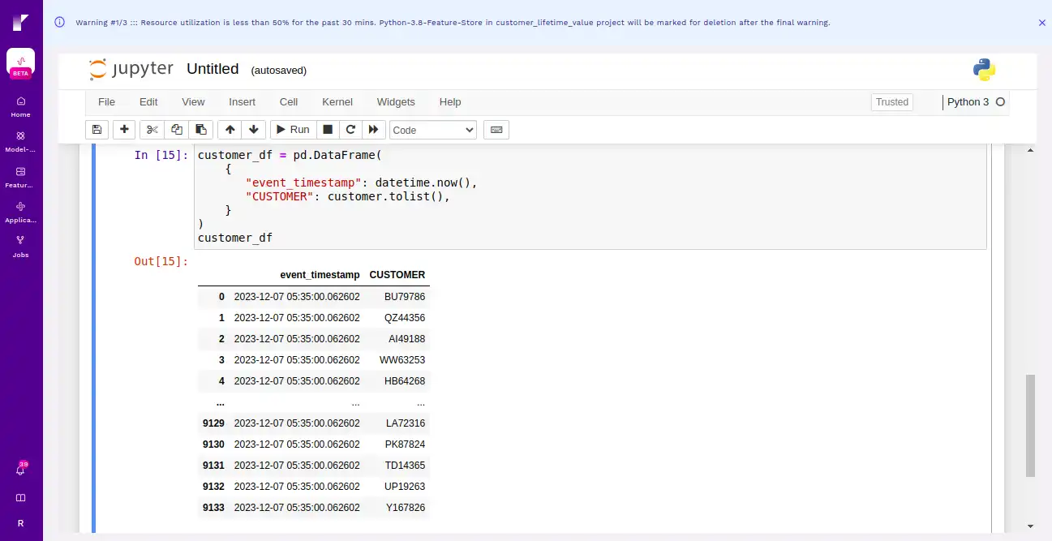Click the Python 3 kernel name
Screen dimensions: 1052x541
coord(968,102)
